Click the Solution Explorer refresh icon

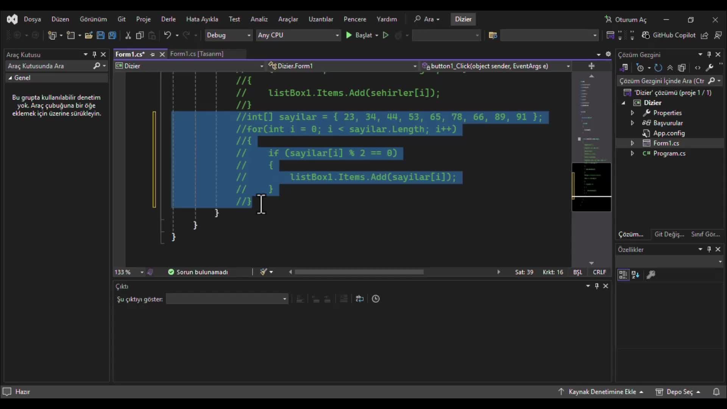click(658, 68)
